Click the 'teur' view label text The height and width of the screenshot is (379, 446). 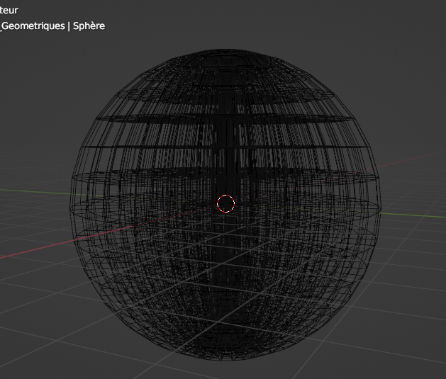tap(9, 10)
